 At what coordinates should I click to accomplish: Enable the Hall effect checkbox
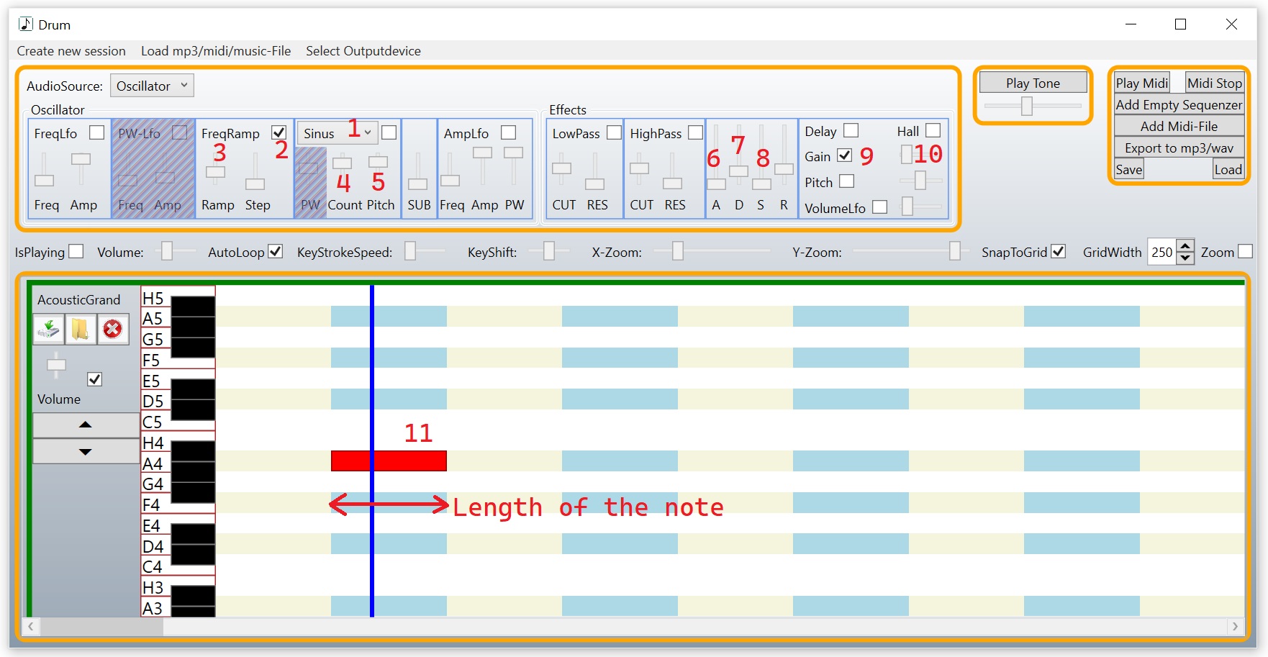933,130
